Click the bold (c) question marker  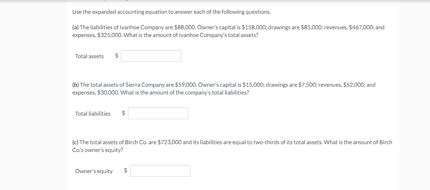[75, 142]
